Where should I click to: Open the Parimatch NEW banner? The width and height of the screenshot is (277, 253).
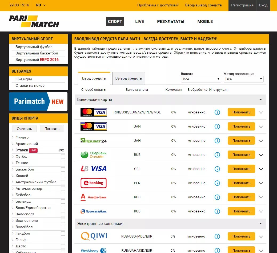coord(38,101)
